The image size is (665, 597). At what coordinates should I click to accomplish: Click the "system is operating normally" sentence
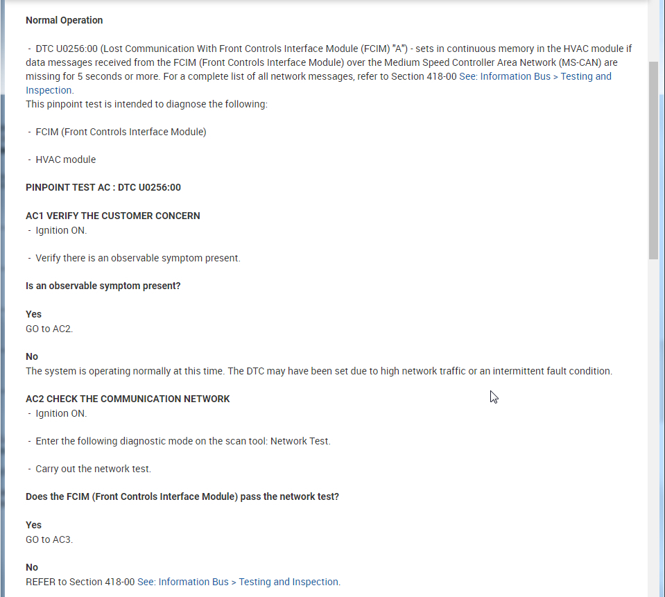tap(319, 371)
